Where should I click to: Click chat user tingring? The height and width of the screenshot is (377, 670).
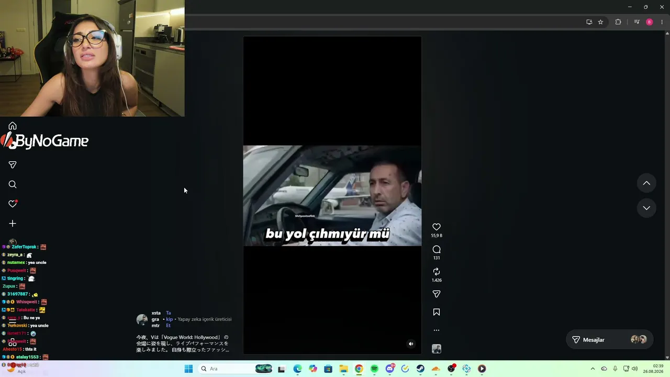pyautogui.click(x=15, y=279)
